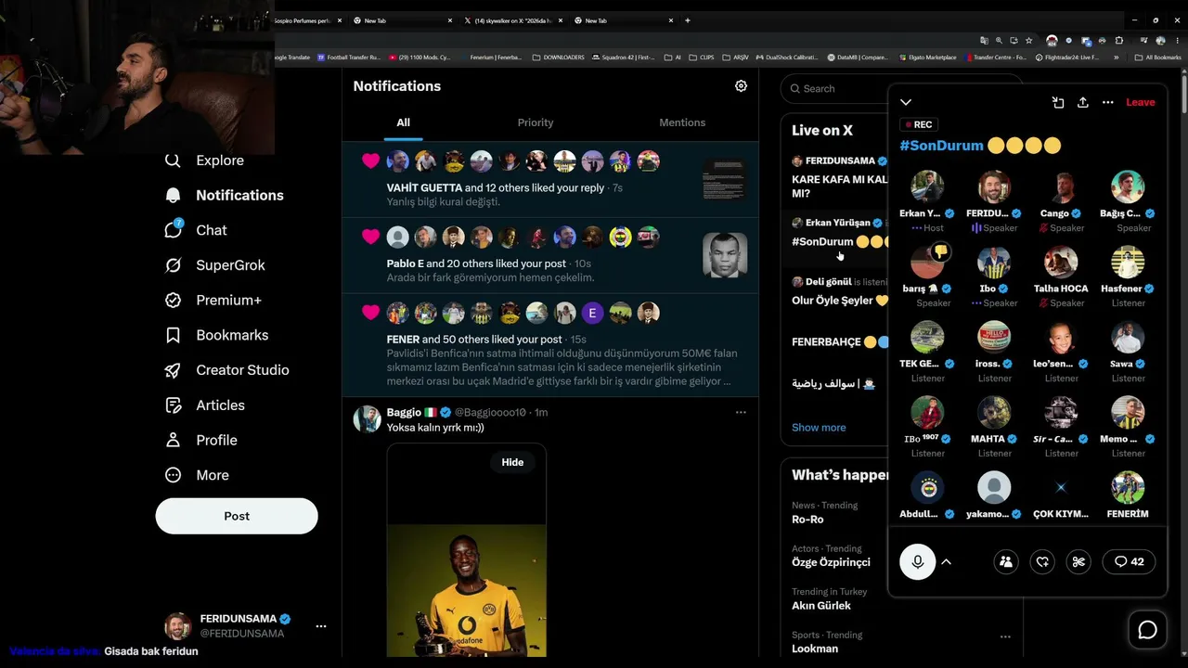Open the floating messages chat bubble

(x=1147, y=630)
